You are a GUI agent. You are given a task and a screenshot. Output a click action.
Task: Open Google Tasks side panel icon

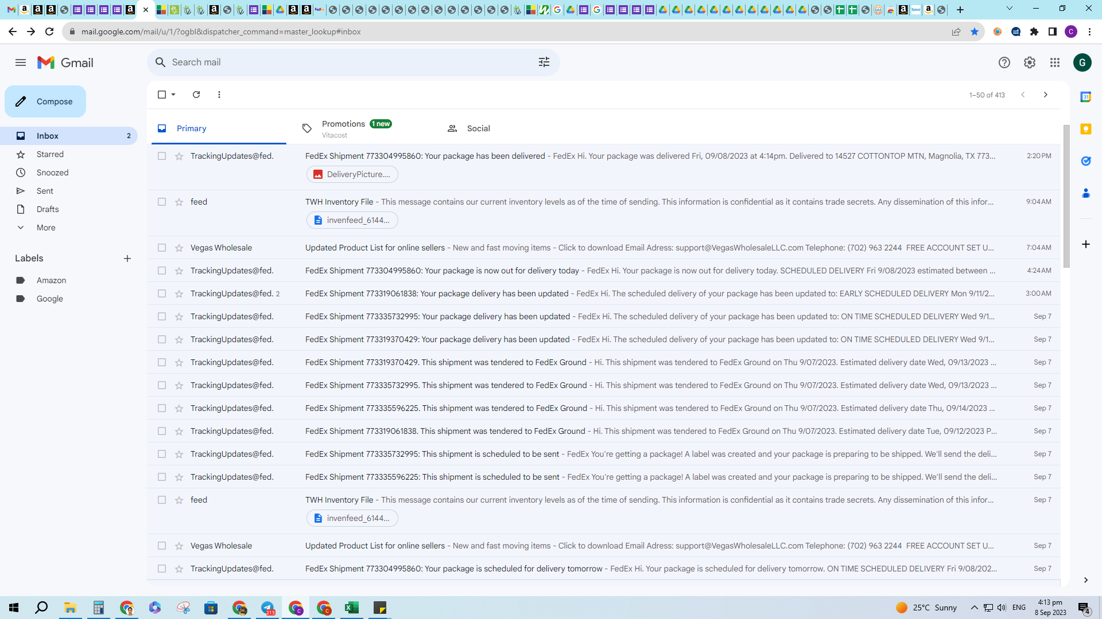point(1085,161)
